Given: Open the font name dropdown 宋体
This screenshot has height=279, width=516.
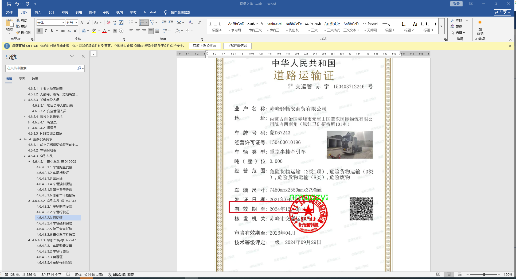Looking at the screenshot, I should coord(63,23).
